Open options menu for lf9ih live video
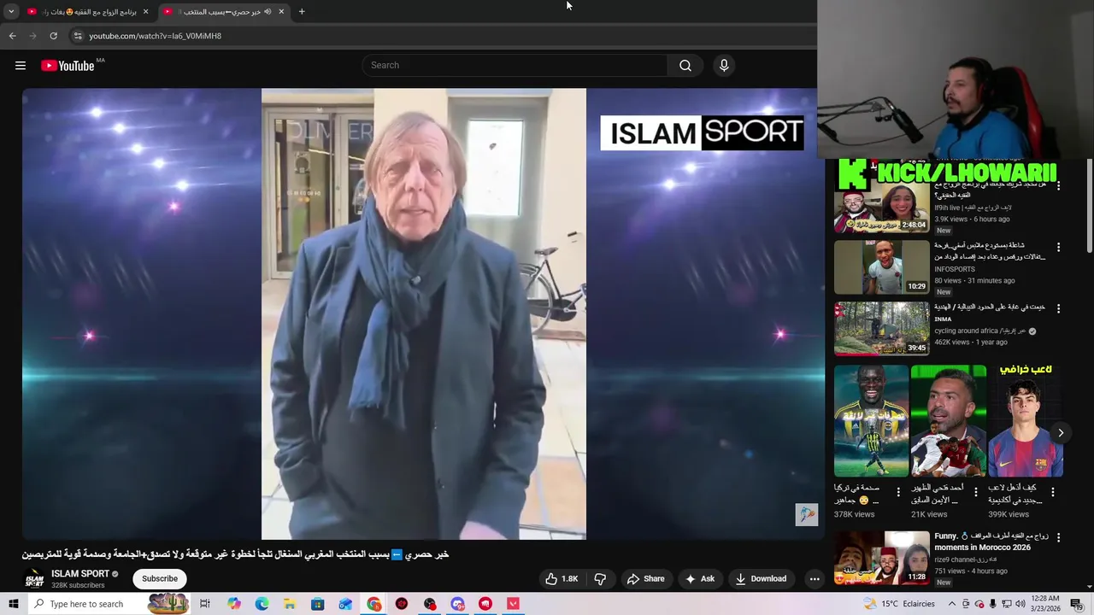 (x=1058, y=185)
